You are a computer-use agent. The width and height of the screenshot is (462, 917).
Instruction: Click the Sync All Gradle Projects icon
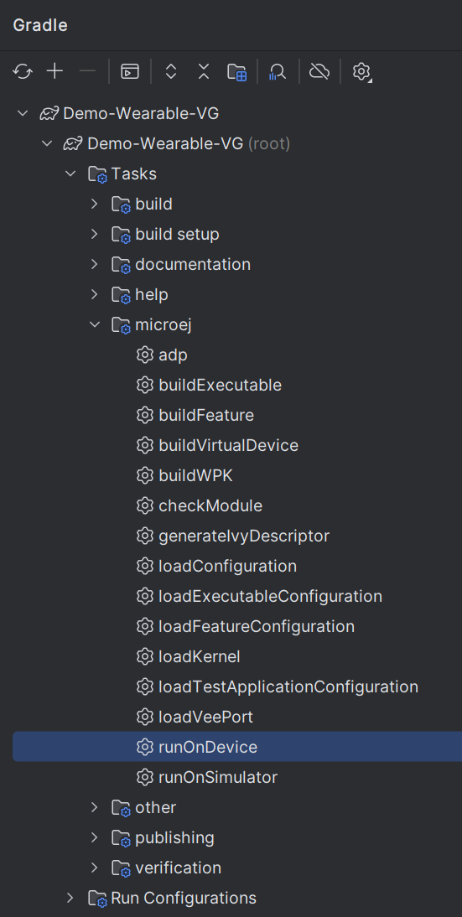pyautogui.click(x=23, y=72)
